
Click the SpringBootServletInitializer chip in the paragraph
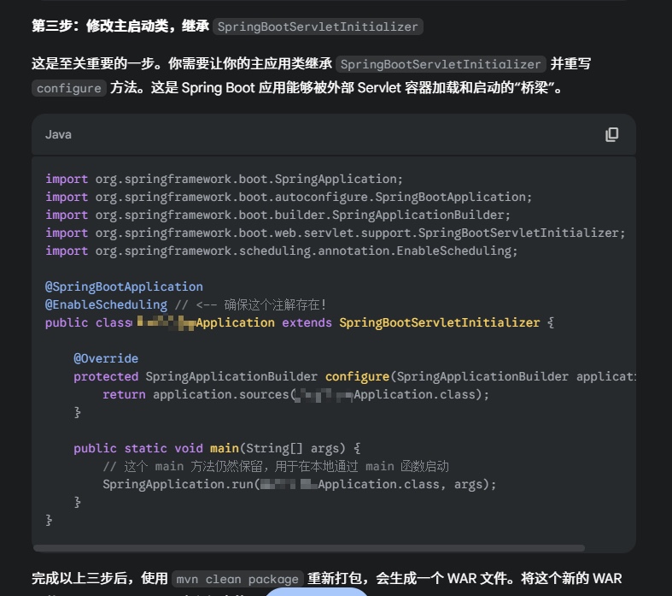441,64
